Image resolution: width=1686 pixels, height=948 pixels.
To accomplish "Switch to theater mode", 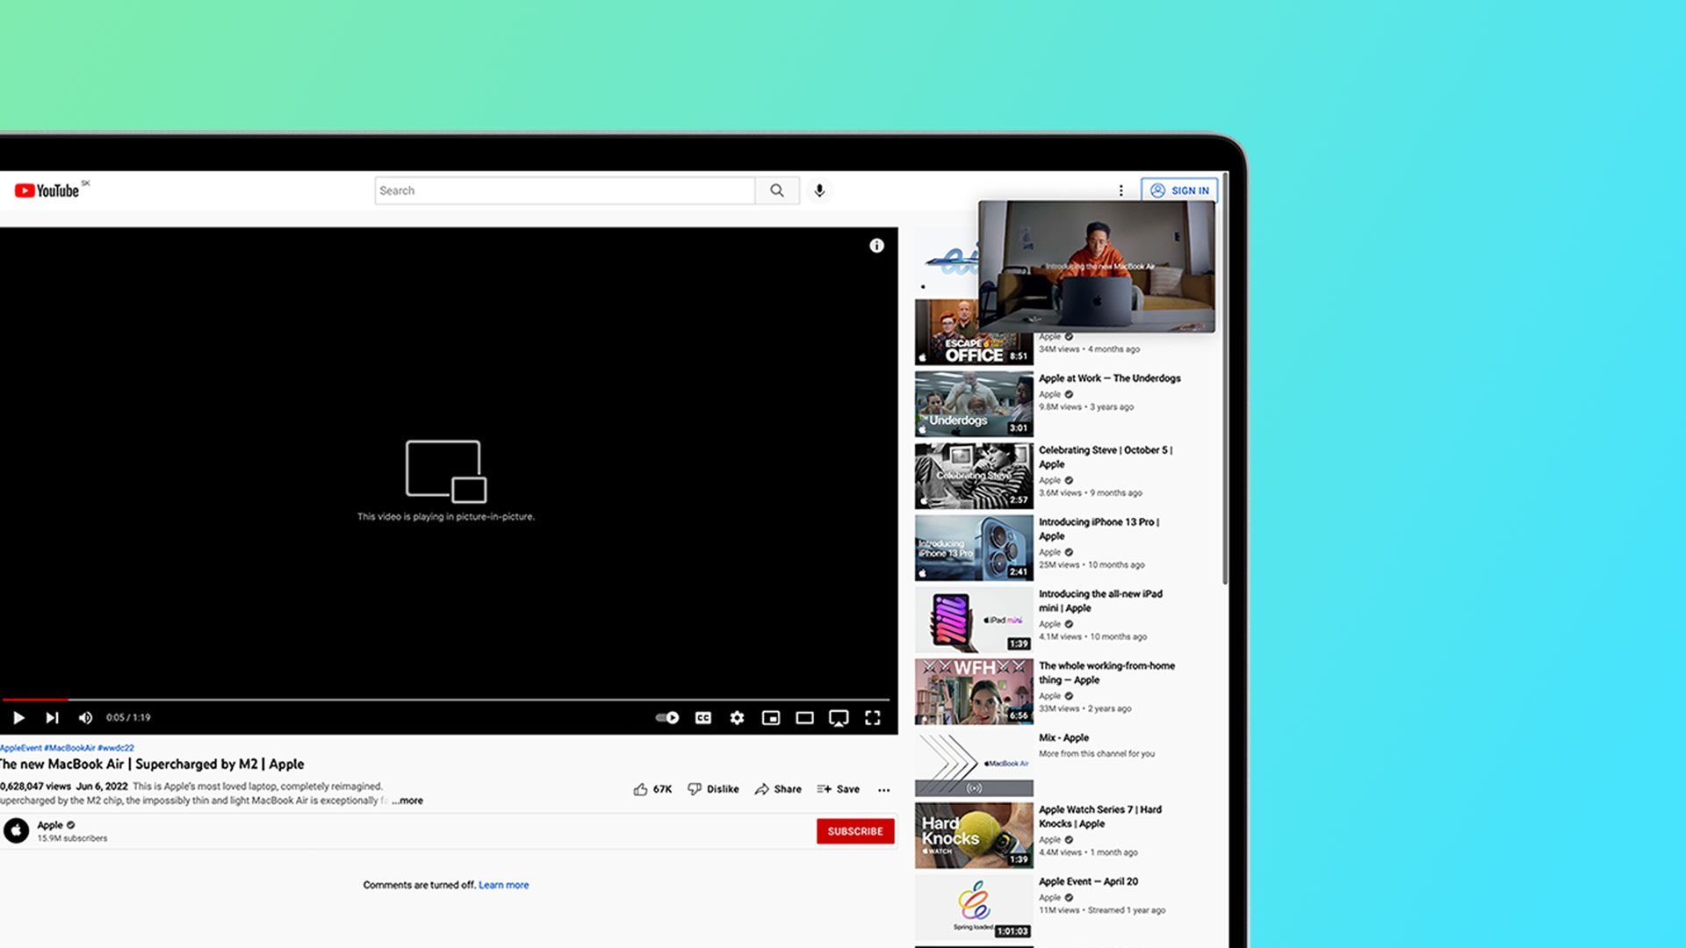I will pyautogui.click(x=804, y=718).
